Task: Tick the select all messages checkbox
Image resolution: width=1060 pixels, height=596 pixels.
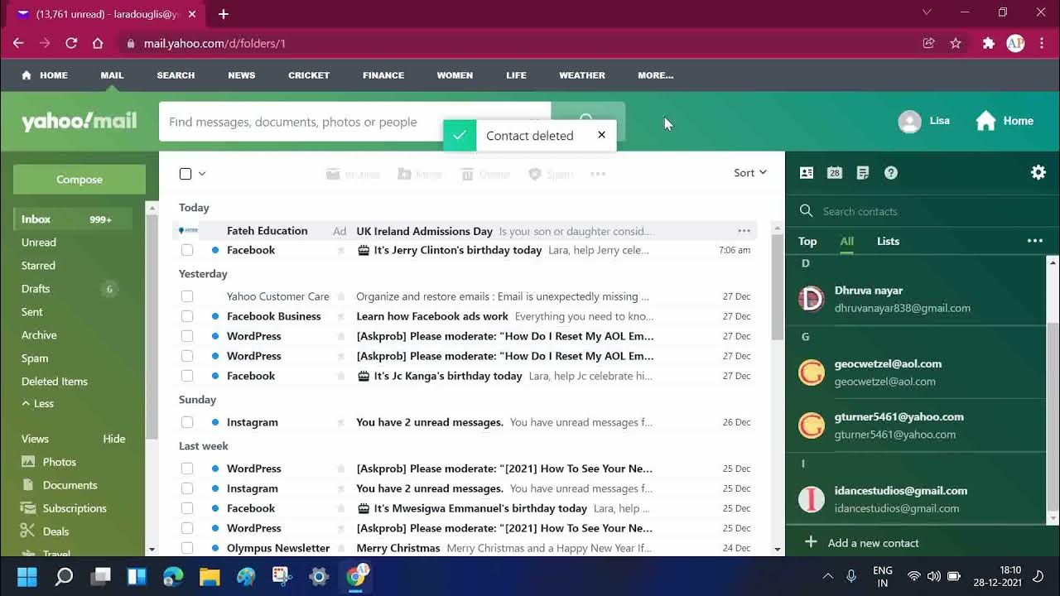Action: 185,174
